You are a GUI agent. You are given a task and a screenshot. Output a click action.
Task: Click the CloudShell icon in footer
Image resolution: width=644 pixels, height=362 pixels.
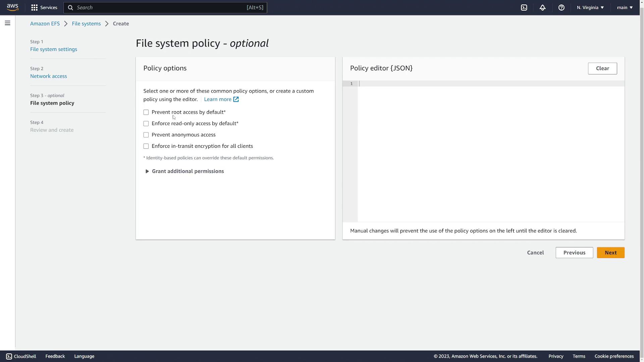[9, 356]
